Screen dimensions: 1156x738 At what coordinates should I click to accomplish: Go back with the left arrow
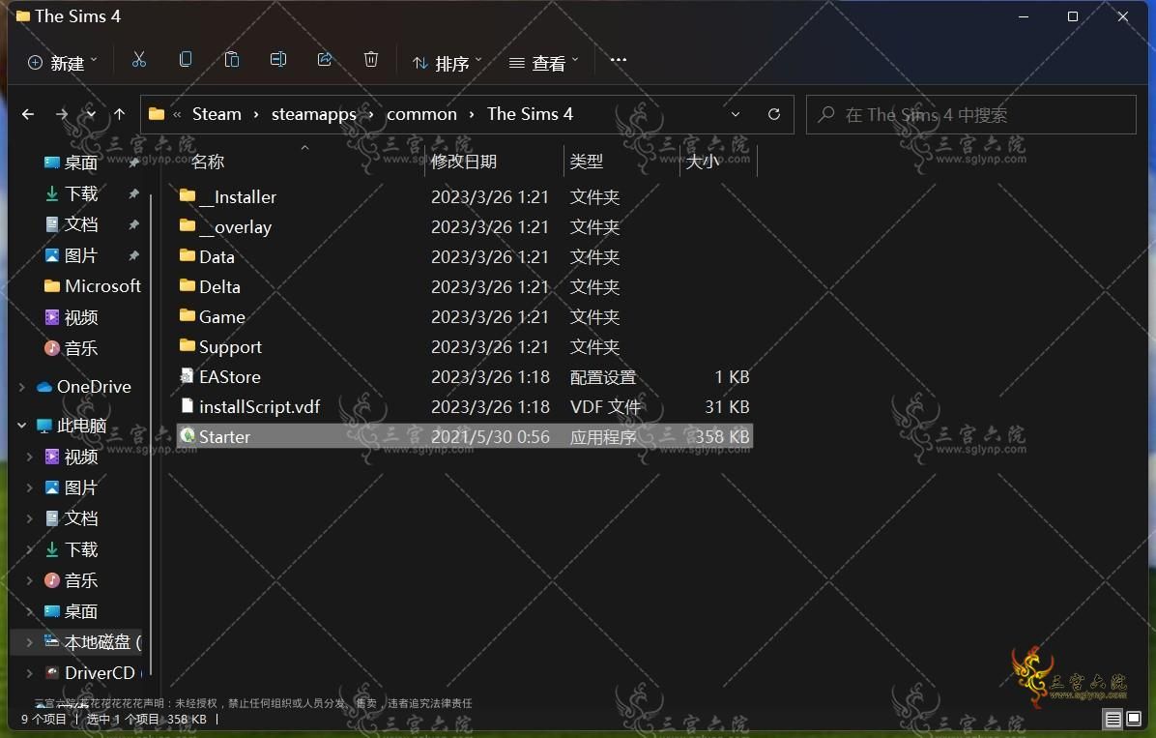click(x=28, y=114)
